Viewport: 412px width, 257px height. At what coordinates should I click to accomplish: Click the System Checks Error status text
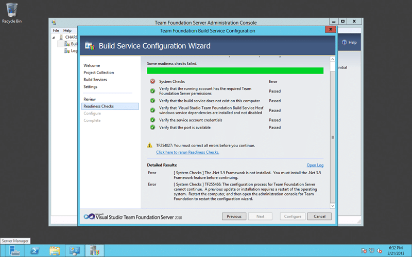273,82
